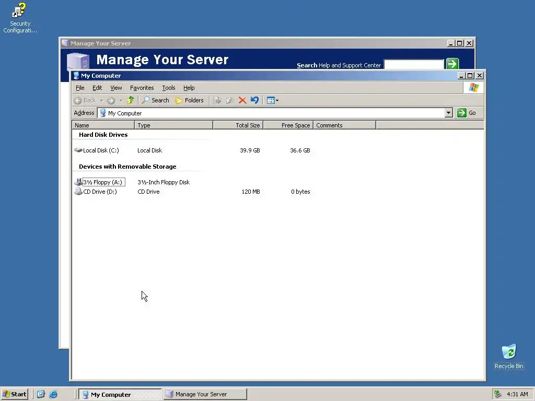Click the green Go button
The image size is (535, 401).
pos(467,113)
